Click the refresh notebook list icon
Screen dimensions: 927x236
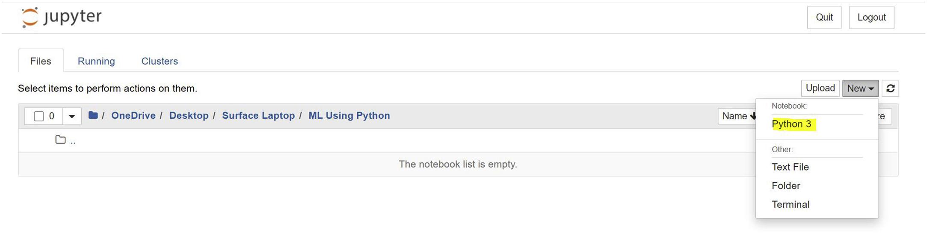tap(890, 88)
